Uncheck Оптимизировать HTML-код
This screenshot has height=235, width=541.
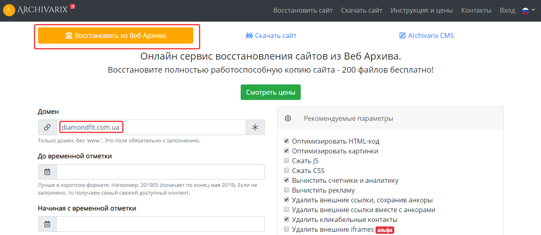coord(286,141)
